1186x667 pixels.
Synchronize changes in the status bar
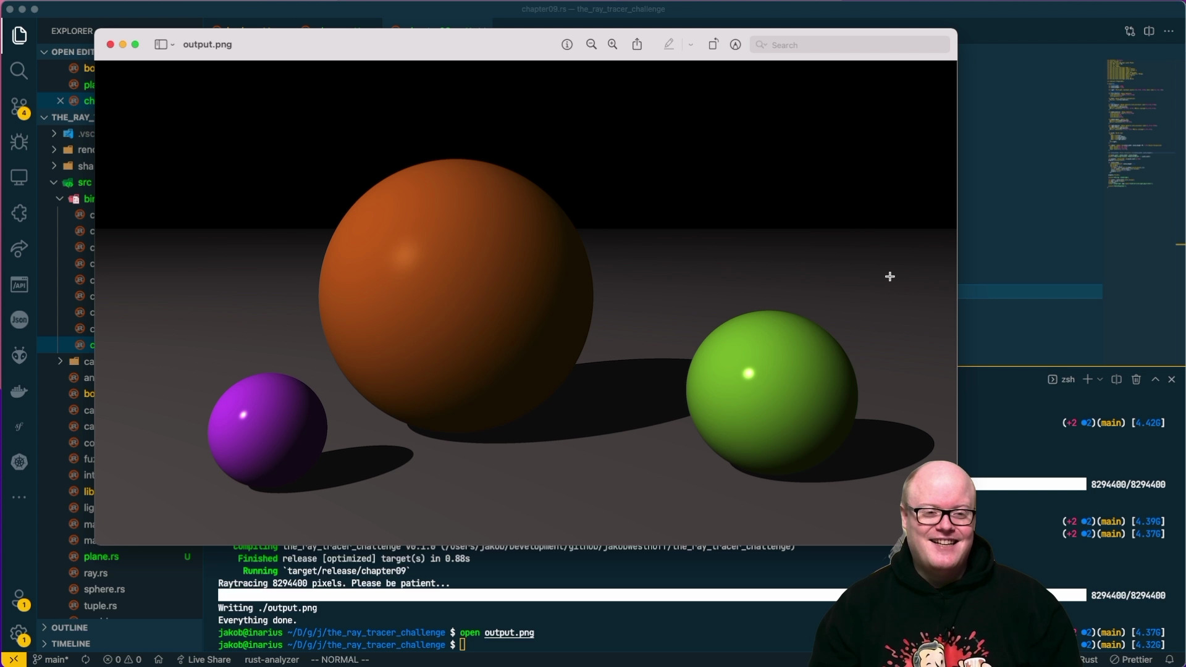coord(85,660)
